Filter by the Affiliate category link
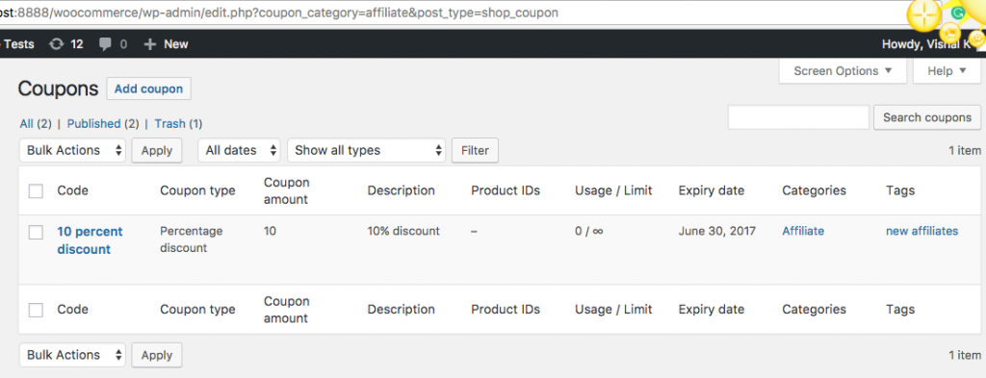The image size is (986, 378). click(803, 231)
